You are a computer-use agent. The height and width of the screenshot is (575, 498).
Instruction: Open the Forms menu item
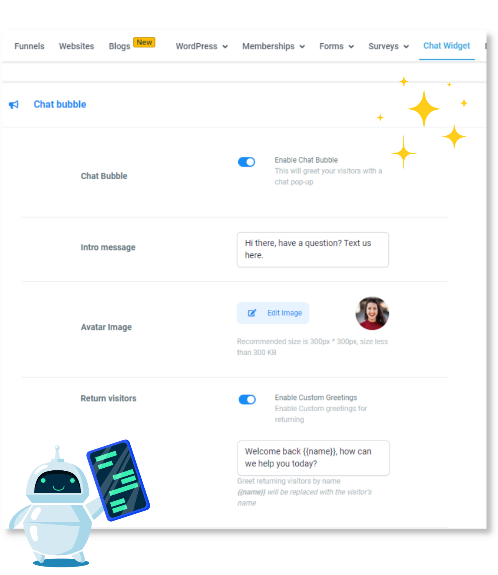click(331, 46)
